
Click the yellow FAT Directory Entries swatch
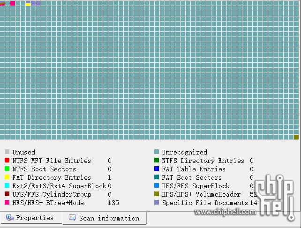point(7,177)
